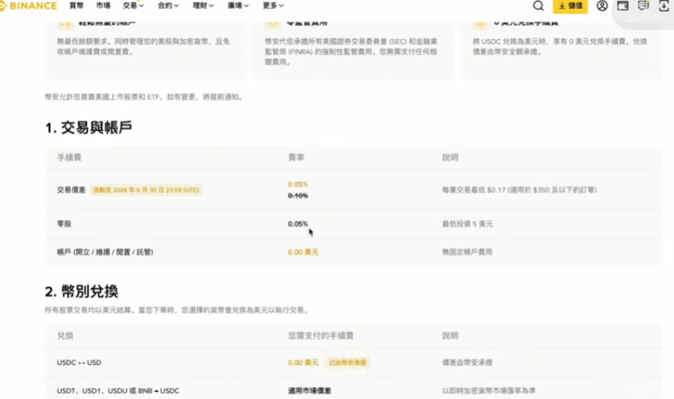Click the 無最低餘額要求 card description

(143, 46)
